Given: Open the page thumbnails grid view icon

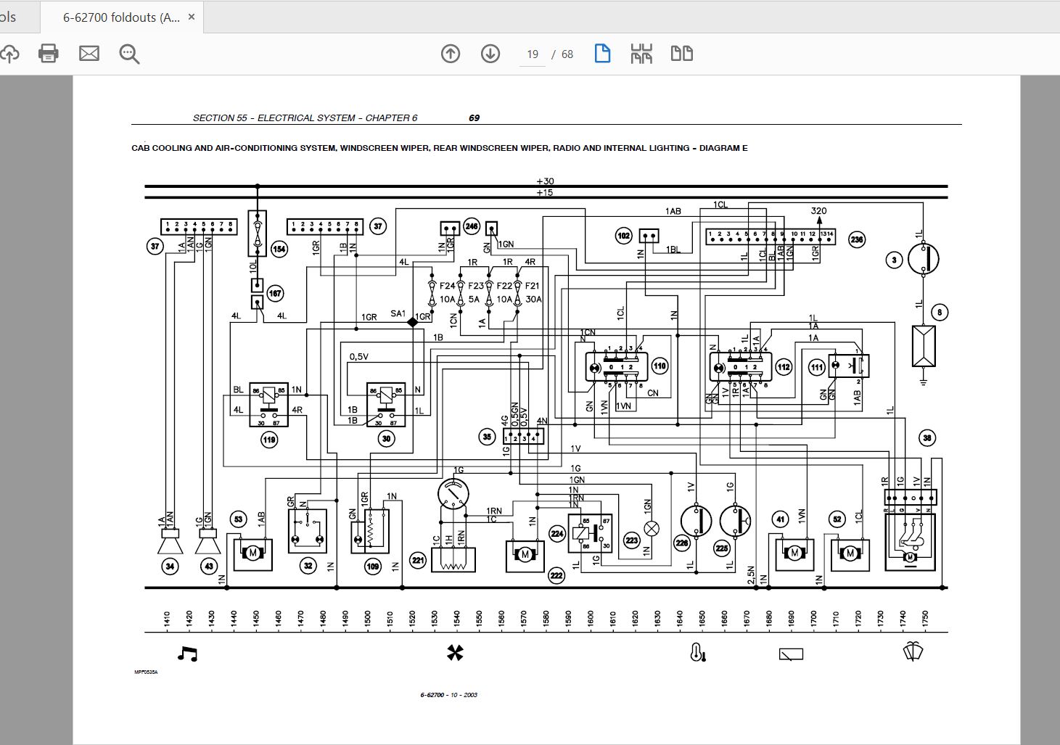Looking at the screenshot, I should pos(641,54).
